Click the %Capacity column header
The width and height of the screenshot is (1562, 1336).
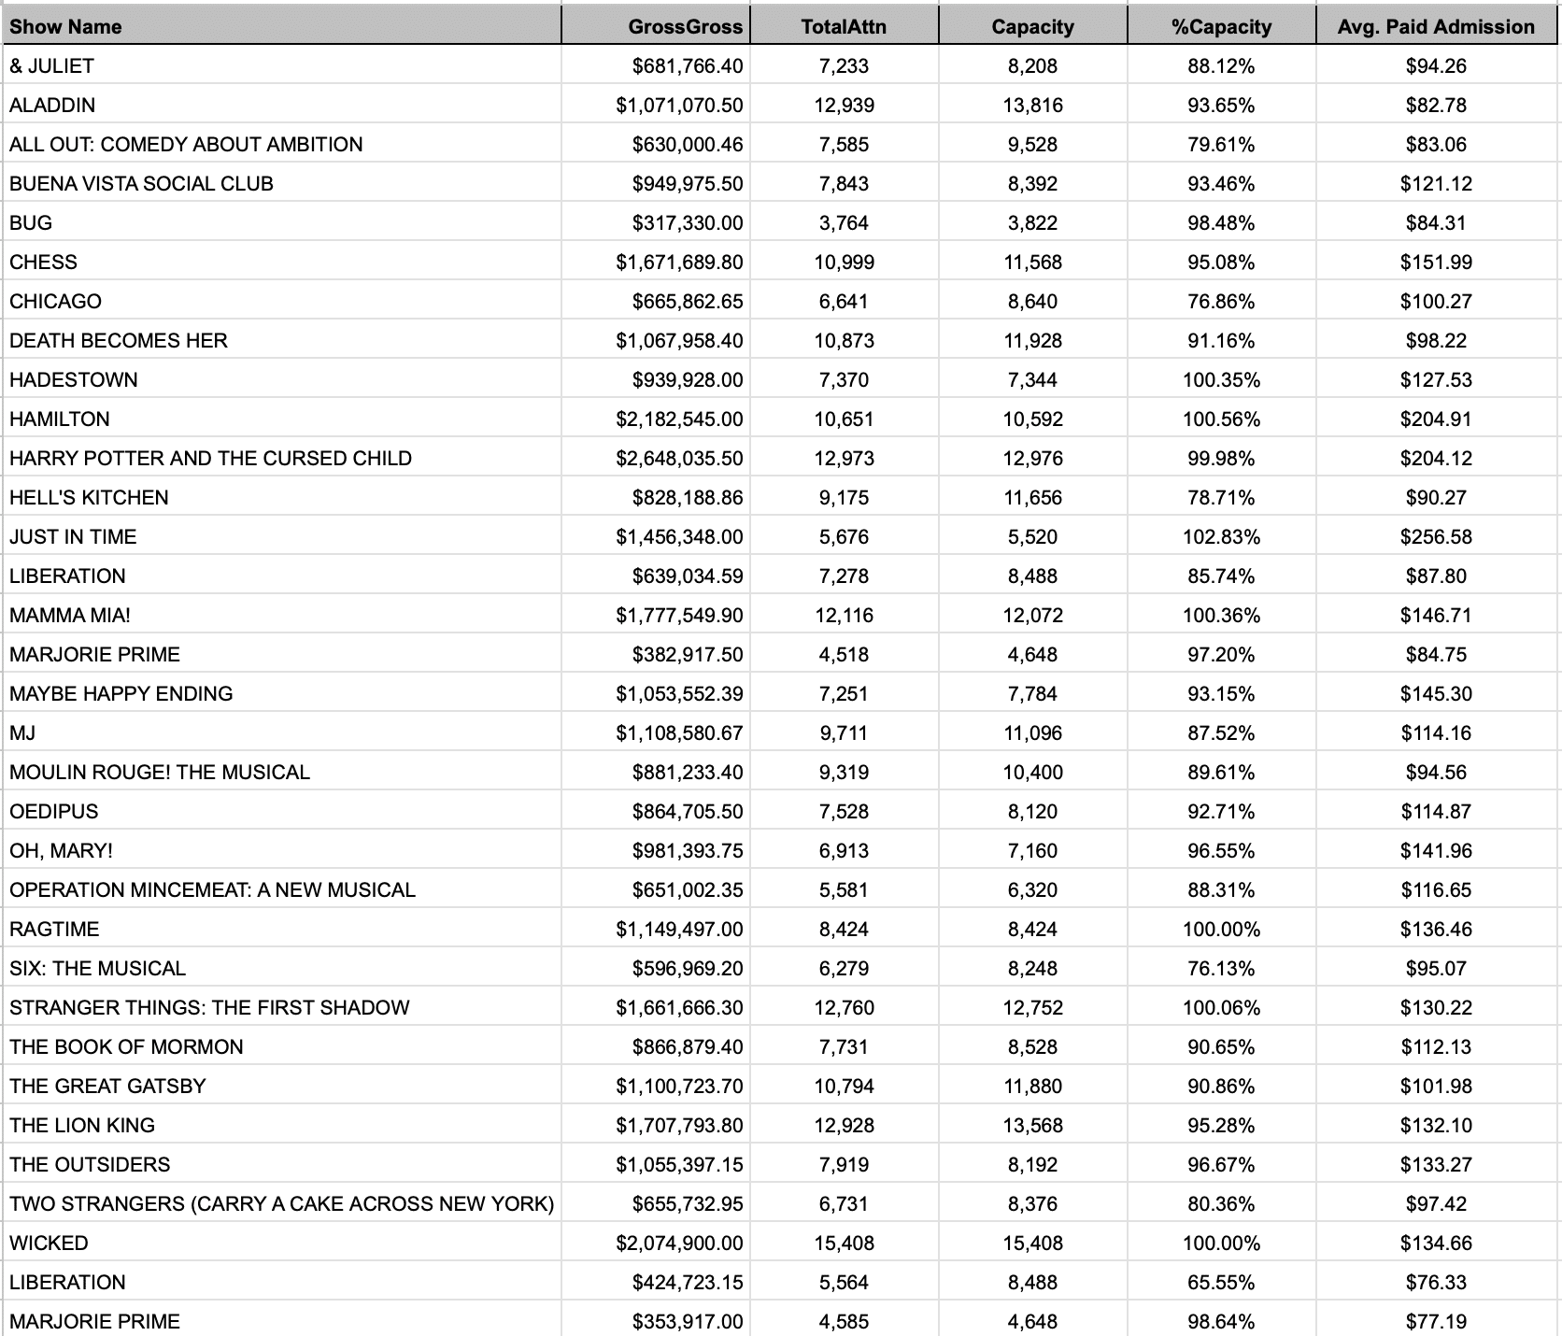[1221, 26]
